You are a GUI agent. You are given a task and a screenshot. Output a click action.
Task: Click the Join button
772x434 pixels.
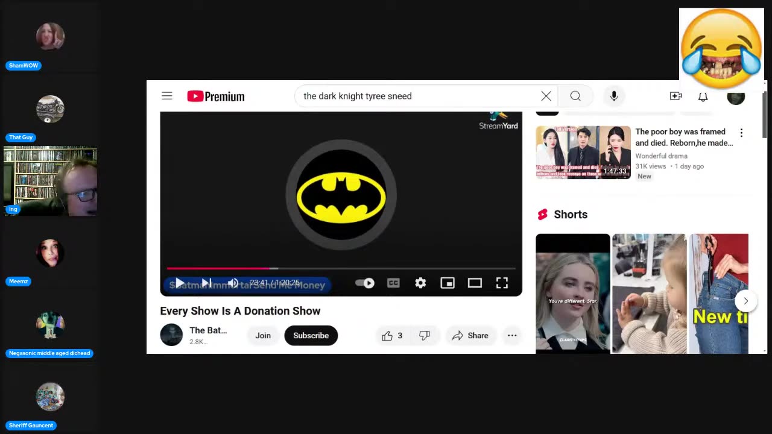click(263, 335)
